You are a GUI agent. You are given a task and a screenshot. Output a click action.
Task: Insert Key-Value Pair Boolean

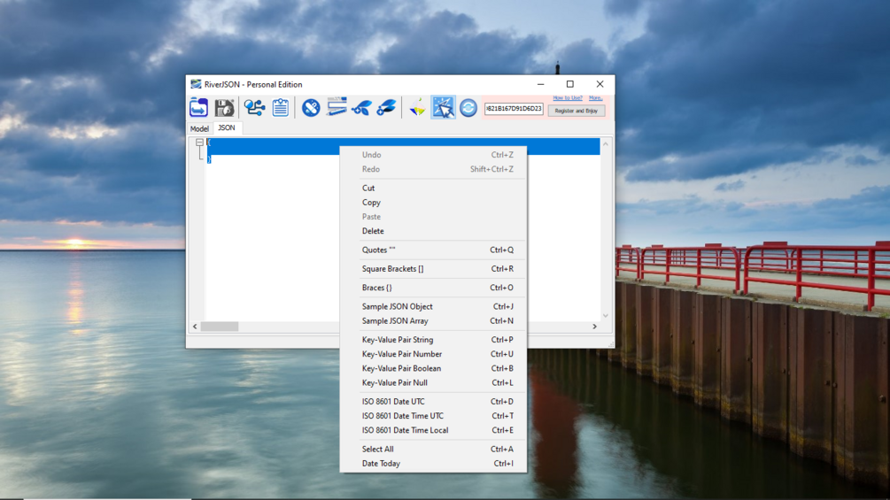[x=433, y=368]
